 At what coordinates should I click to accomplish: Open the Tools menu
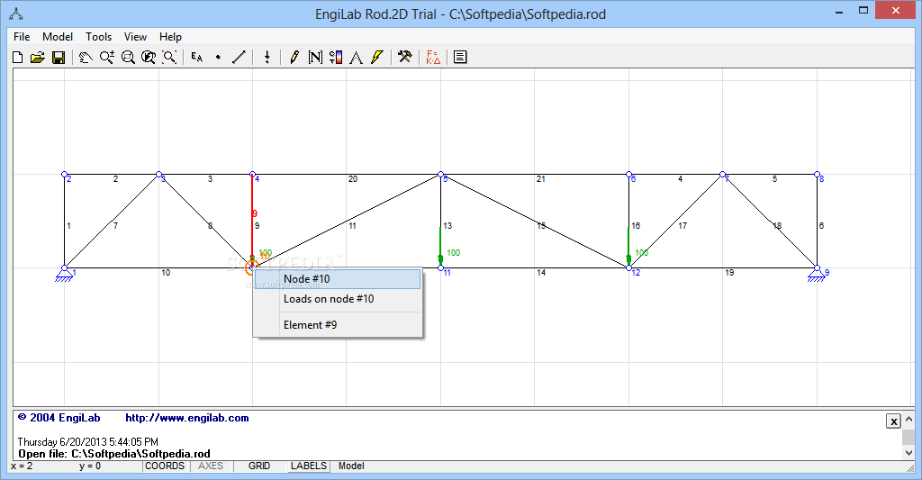[99, 36]
